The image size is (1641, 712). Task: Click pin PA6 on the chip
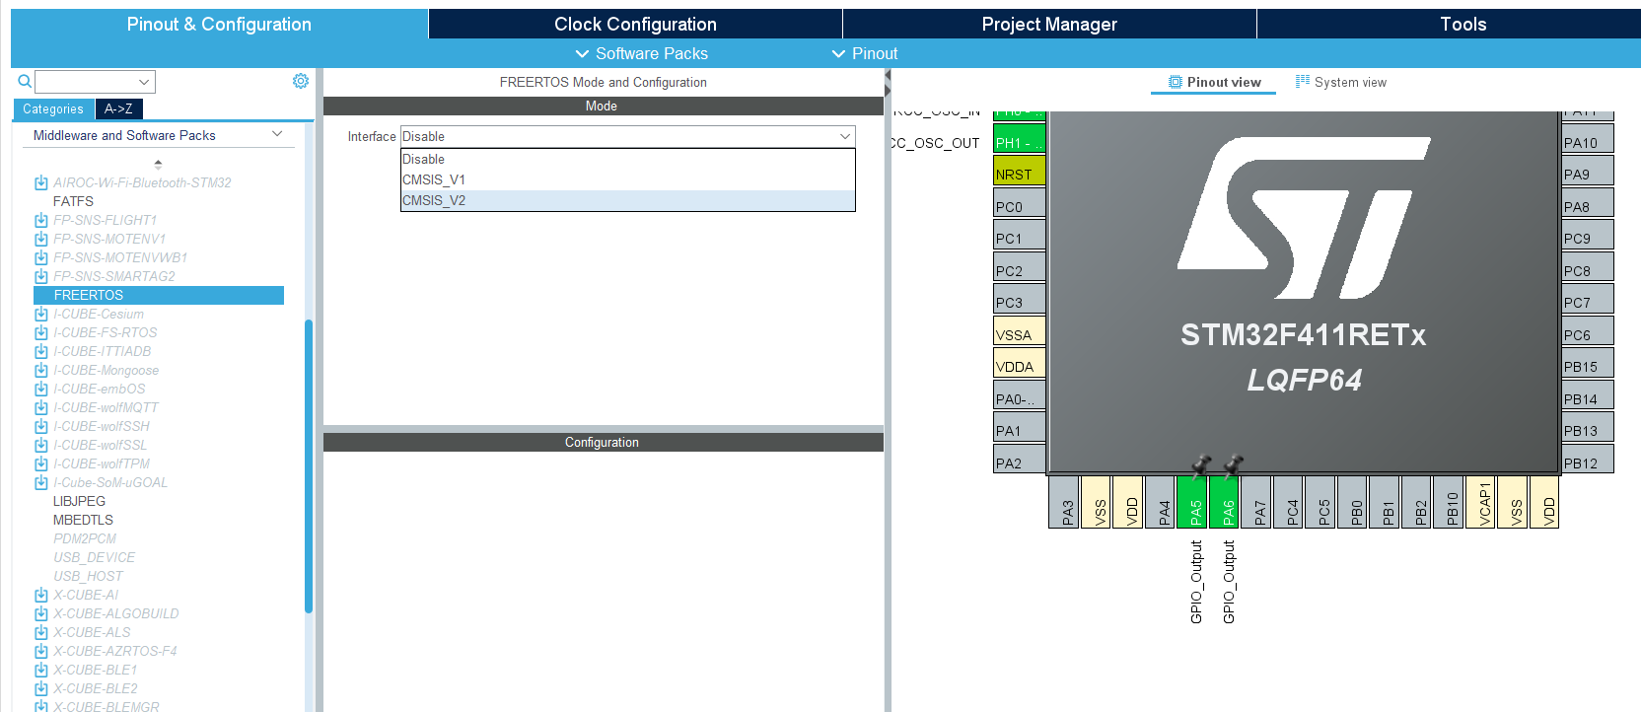1226,502
